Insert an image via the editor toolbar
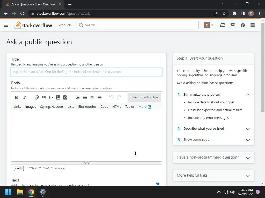The image size is (265, 198). click(x=58, y=97)
